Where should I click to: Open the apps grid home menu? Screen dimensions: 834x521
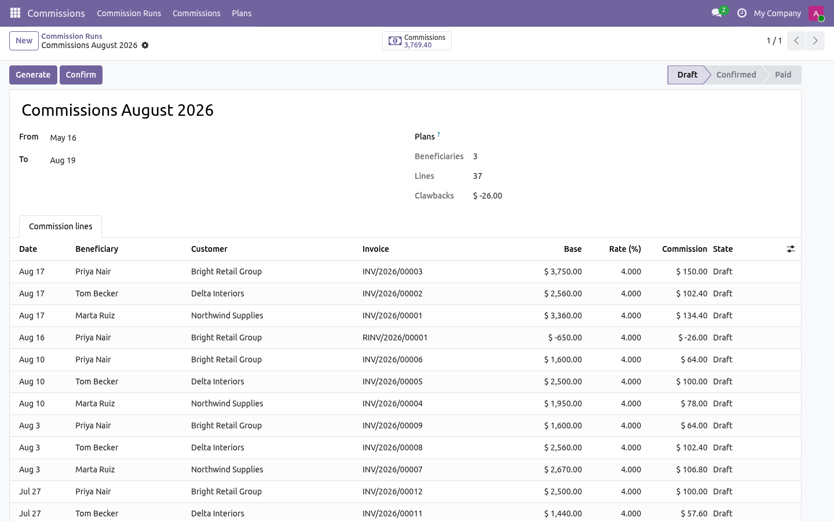pos(16,13)
